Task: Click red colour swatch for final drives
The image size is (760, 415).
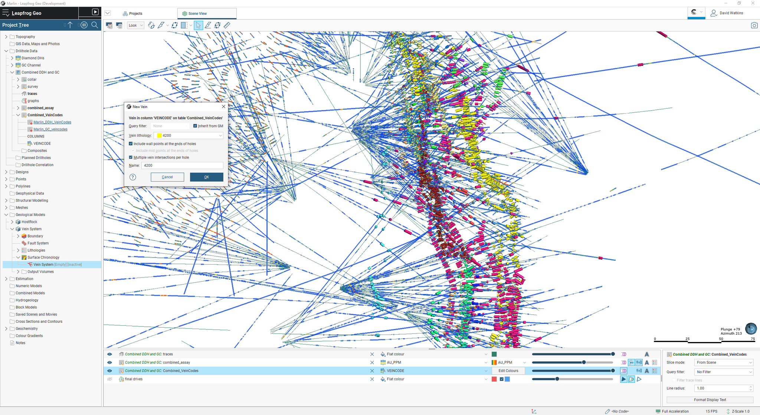Action: coord(494,379)
